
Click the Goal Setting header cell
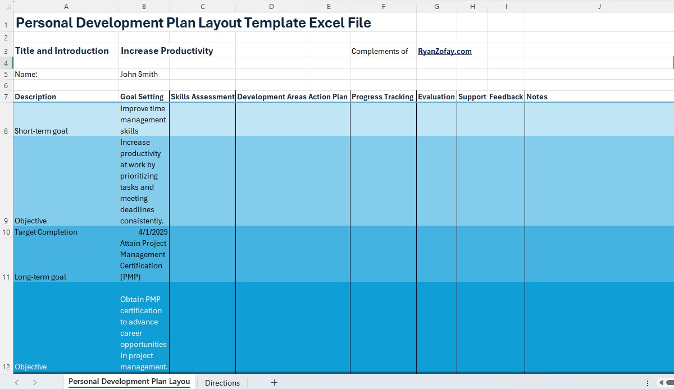[x=143, y=97]
